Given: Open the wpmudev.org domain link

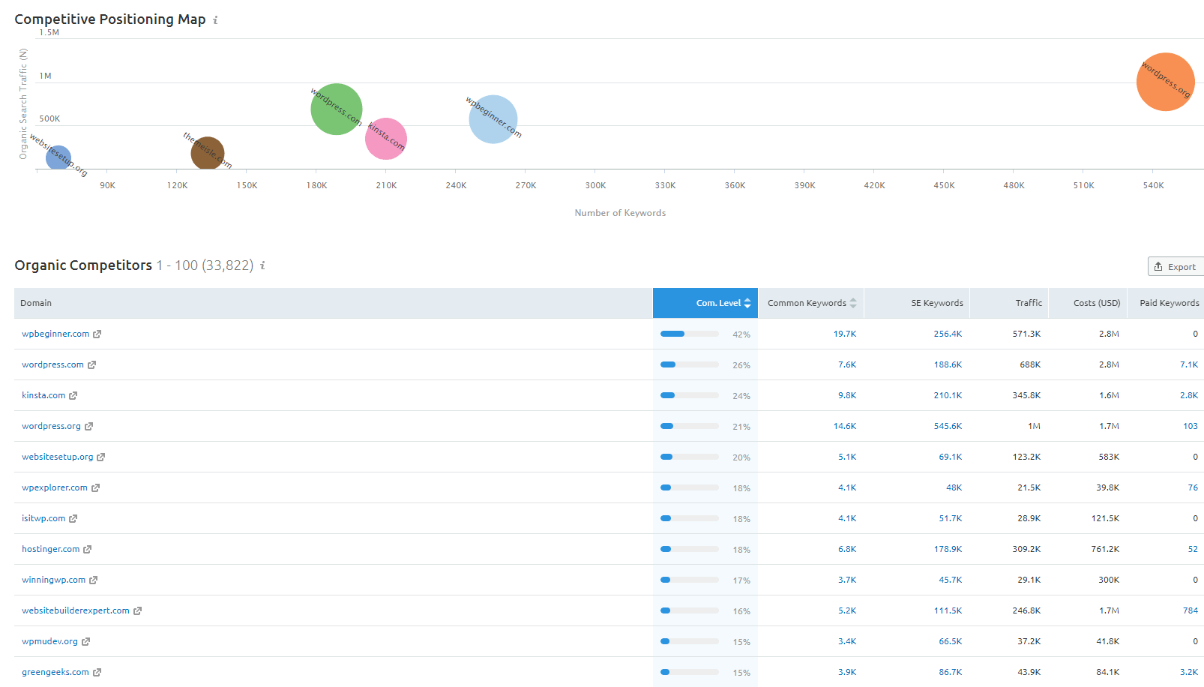Looking at the screenshot, I should 49,641.
